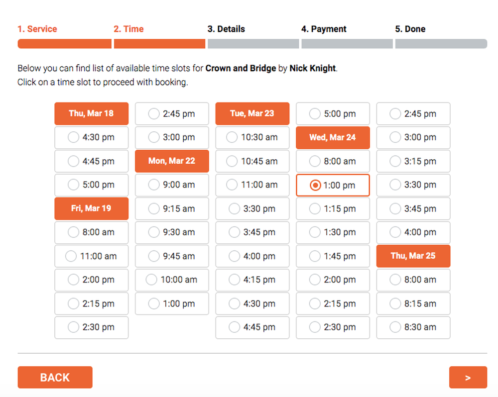Pick Monday Mar 22 9:00 am time slot

point(172,185)
